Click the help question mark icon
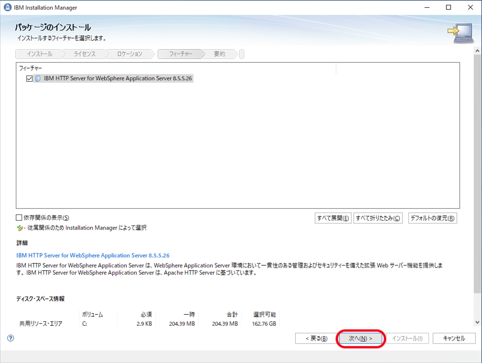This screenshot has height=363, width=482. [x=11, y=338]
